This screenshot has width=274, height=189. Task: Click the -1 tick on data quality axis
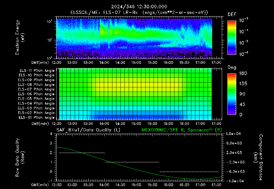point(50,181)
